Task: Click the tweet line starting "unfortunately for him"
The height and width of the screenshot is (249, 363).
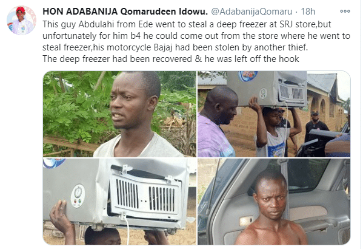Action: 196,36
